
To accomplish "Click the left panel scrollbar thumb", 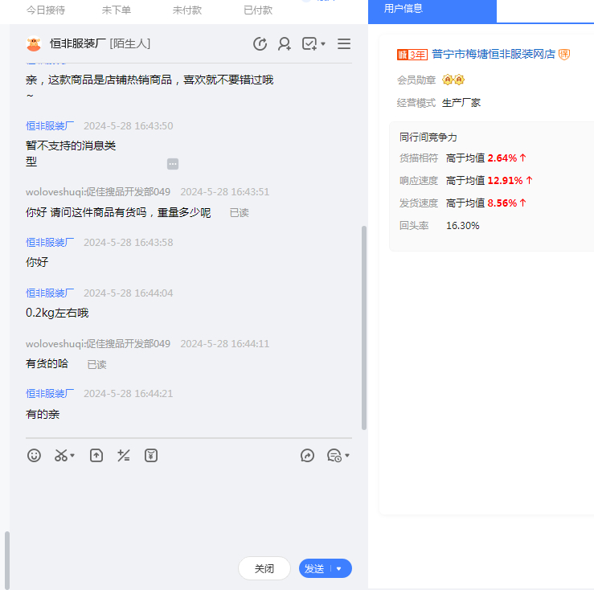I will 6,560.
